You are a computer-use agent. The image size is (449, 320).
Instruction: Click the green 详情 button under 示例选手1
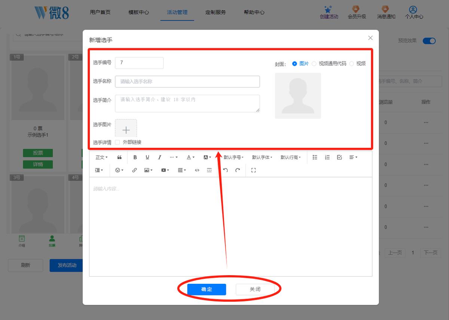38,164
